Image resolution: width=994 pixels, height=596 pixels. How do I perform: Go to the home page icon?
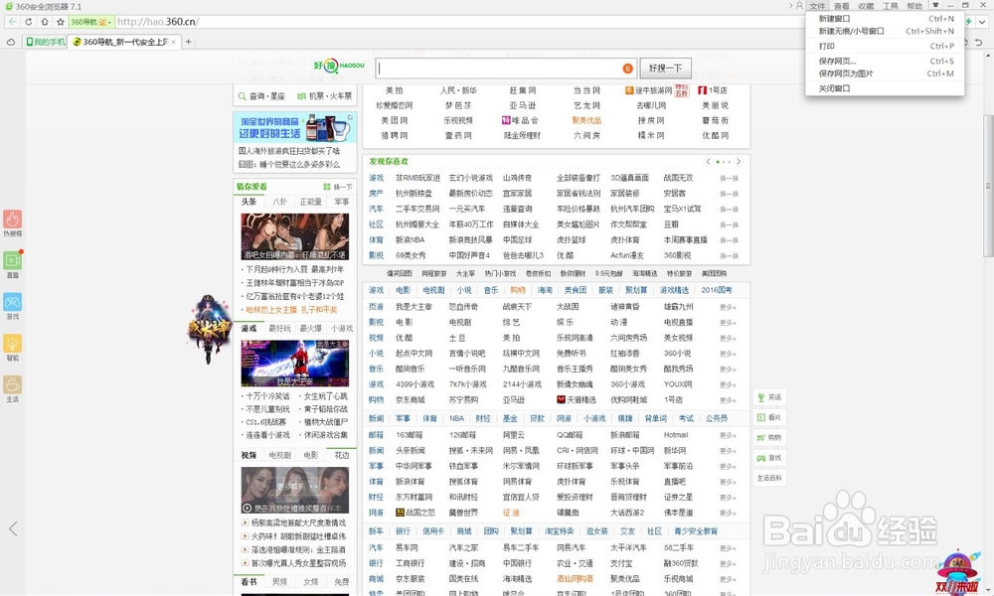45,22
